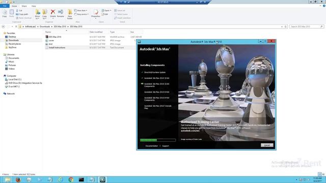Select the Install Instructions file

click(x=57, y=47)
